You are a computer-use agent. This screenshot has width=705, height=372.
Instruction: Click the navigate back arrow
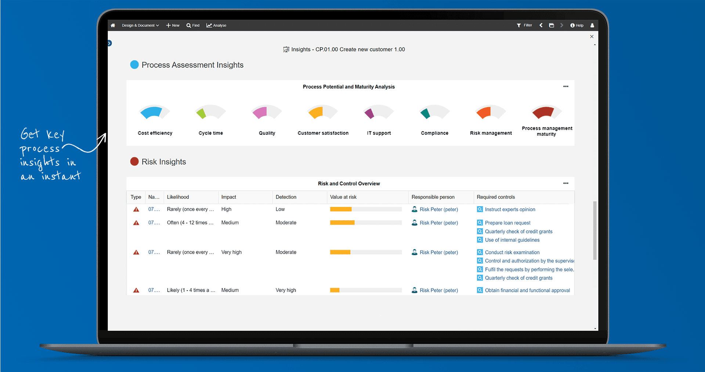541,25
